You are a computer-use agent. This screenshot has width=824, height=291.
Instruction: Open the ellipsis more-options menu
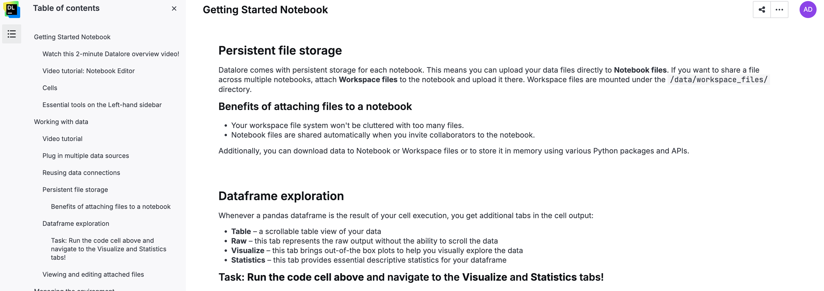(x=779, y=10)
